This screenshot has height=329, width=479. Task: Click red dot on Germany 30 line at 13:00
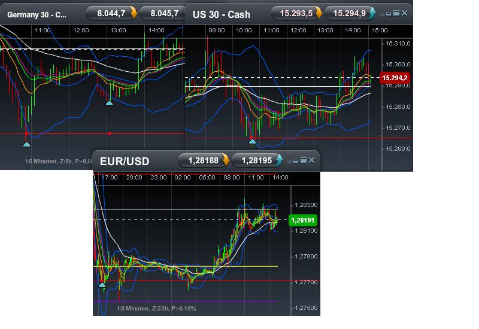pyautogui.click(x=110, y=133)
